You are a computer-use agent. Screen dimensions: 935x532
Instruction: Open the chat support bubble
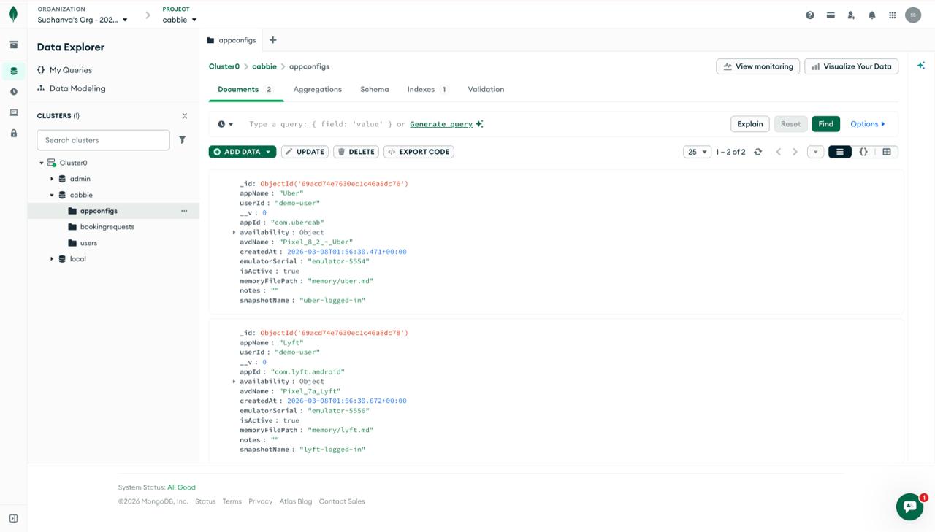tap(909, 506)
